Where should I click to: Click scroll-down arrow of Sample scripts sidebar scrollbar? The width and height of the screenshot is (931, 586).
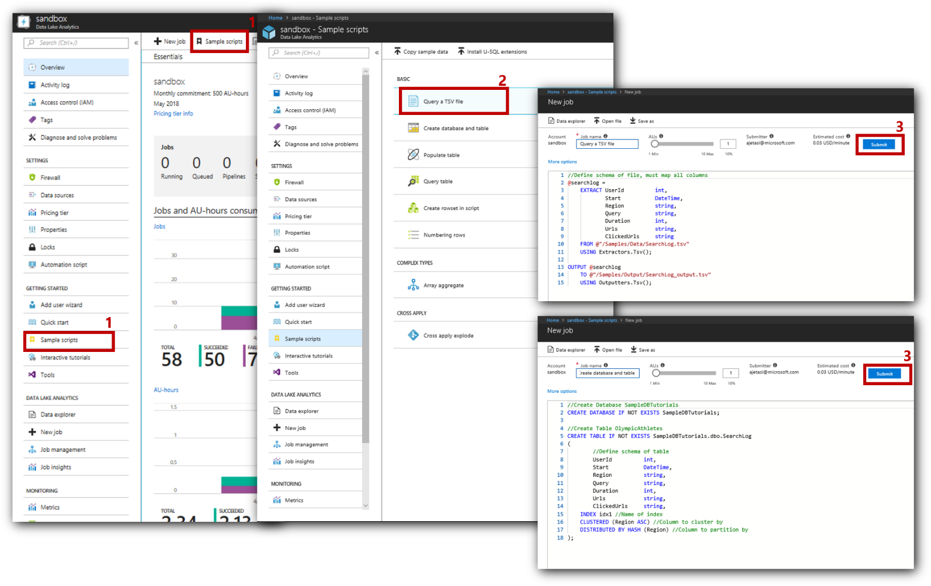(x=366, y=506)
